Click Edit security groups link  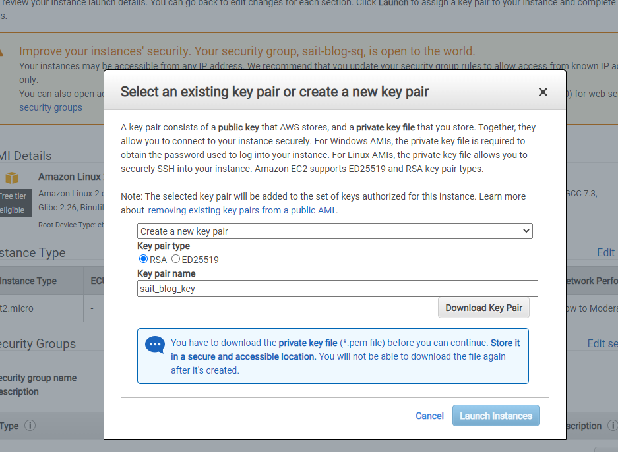(x=603, y=343)
